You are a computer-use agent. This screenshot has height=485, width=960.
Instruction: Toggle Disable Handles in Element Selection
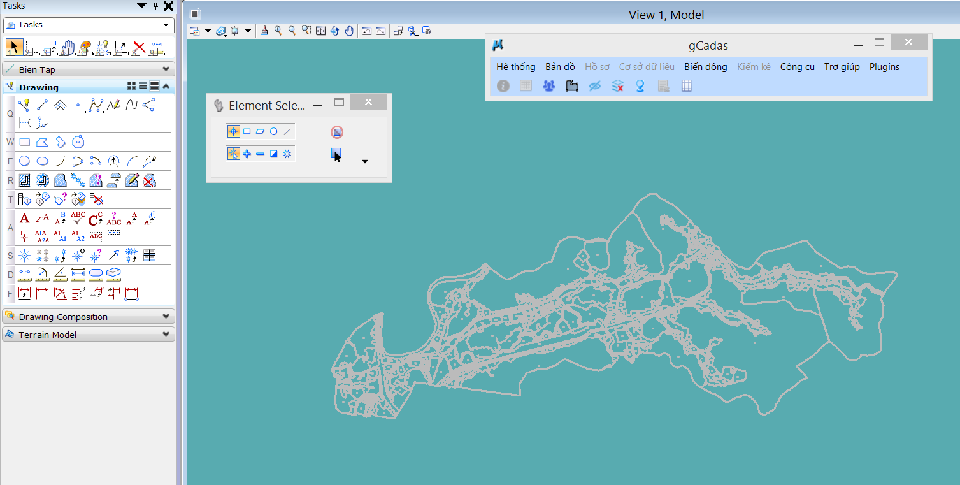coord(337,132)
